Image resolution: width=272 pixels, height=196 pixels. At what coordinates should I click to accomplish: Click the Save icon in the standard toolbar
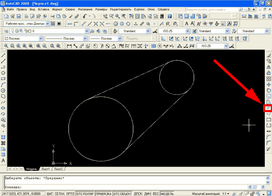tap(18, 16)
